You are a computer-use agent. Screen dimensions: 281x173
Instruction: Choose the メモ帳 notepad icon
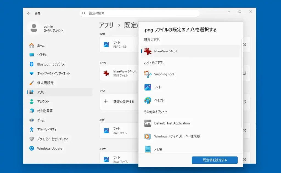click(x=148, y=149)
